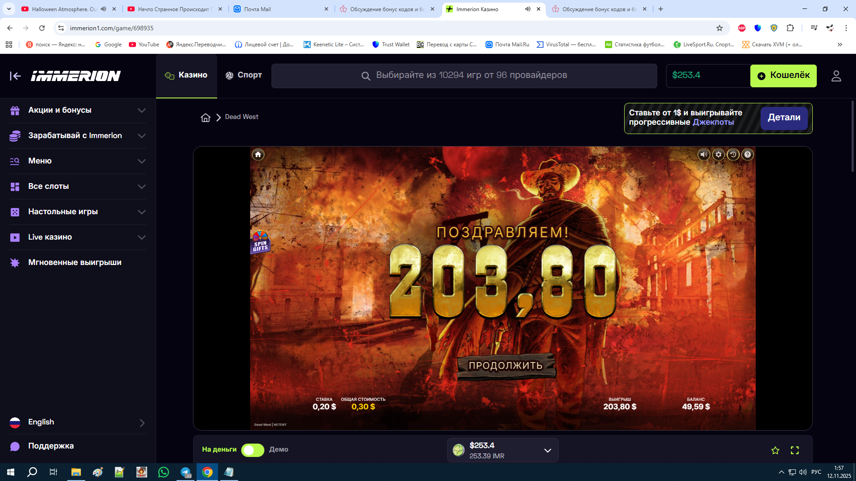Viewport: 856px width, 481px height.
Task: Open the Spin Gifts badge
Action: click(260, 242)
